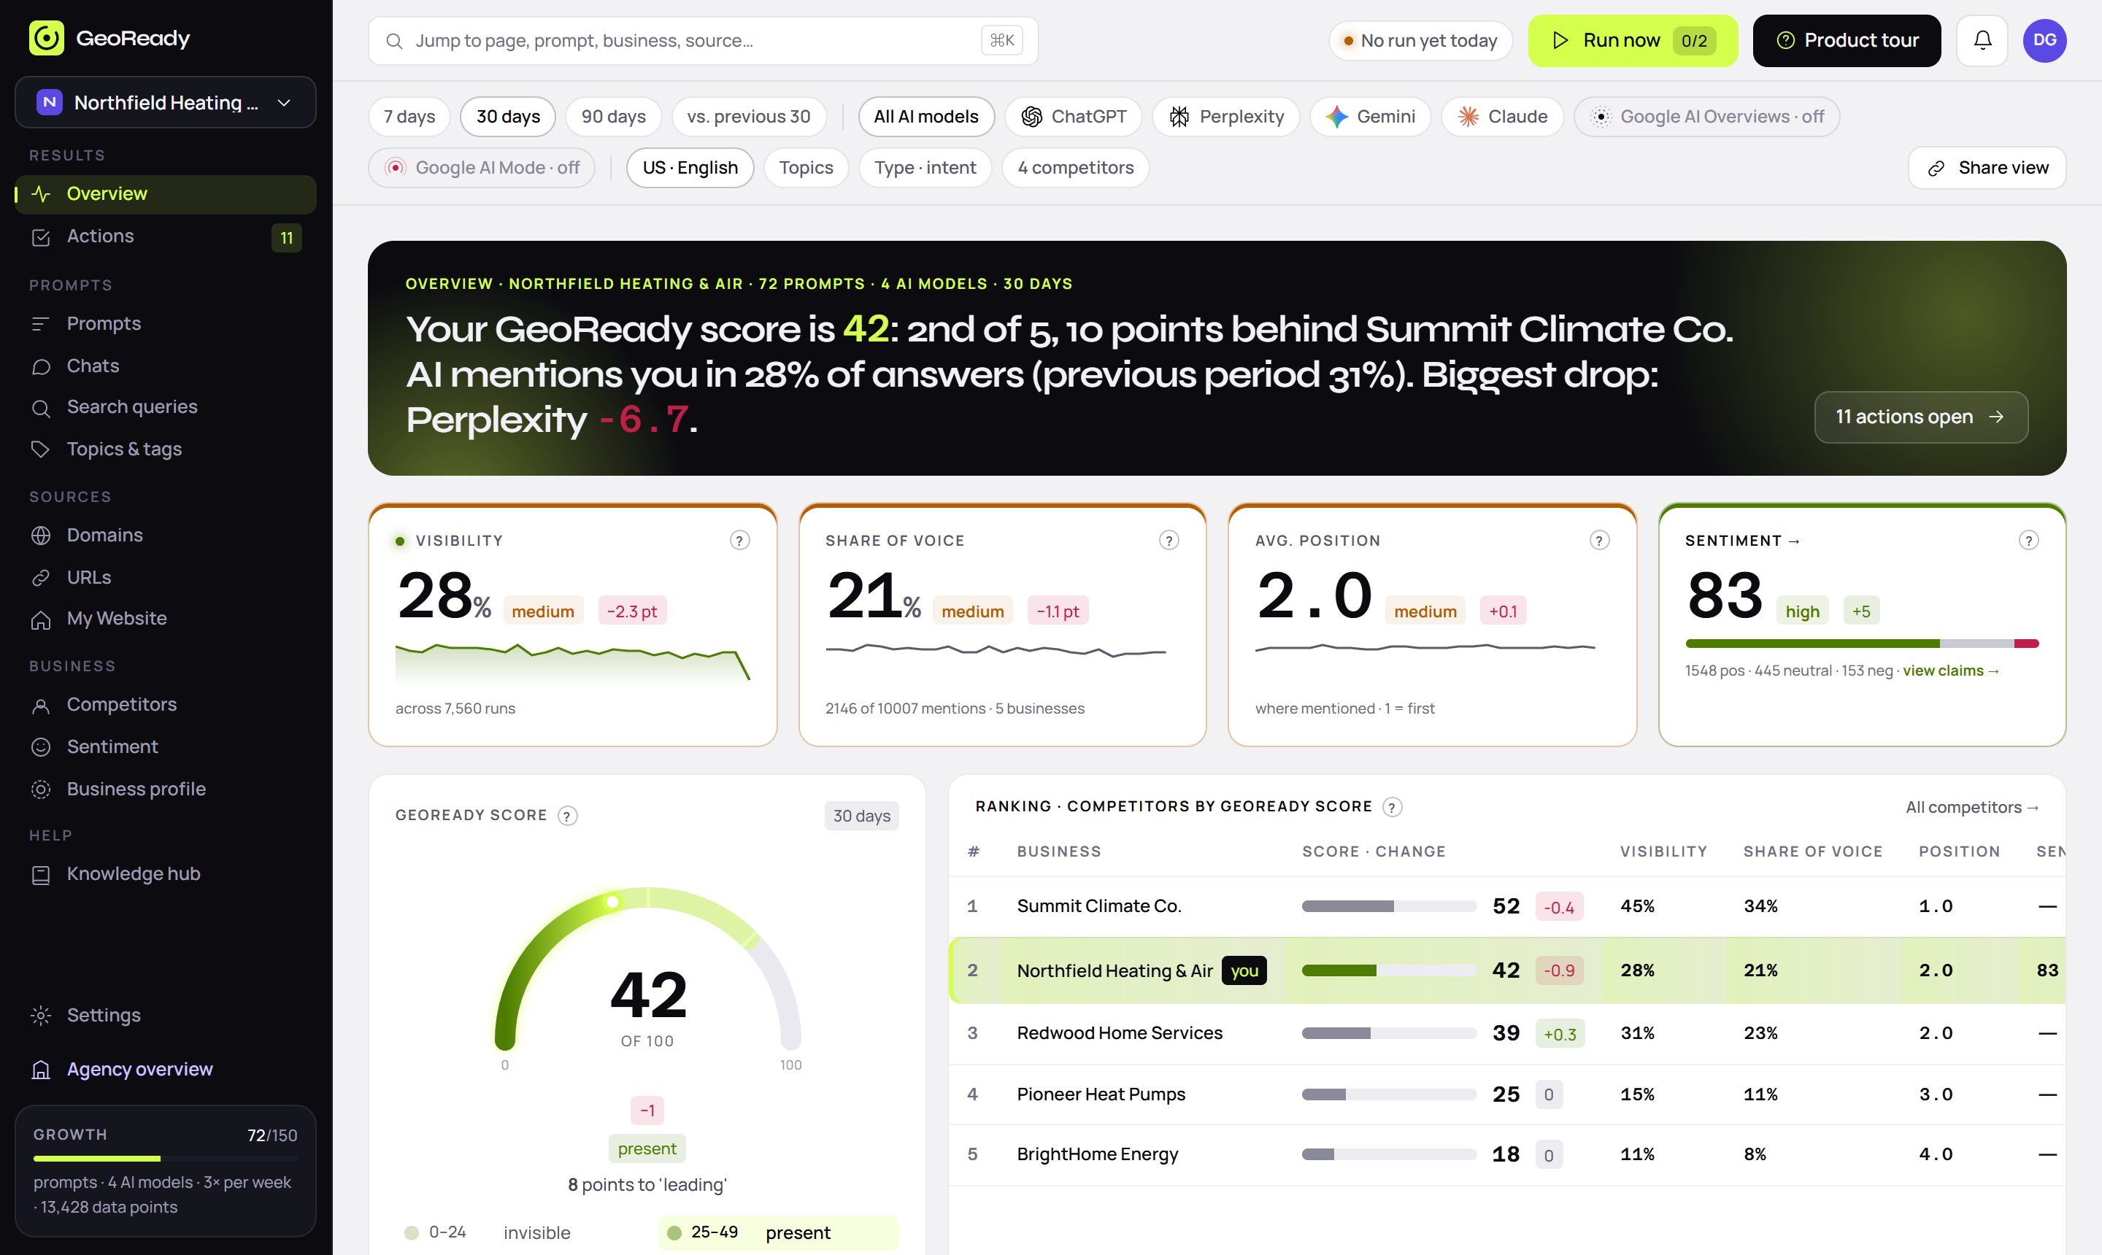Open URLs link item in sidebar

point(165,576)
